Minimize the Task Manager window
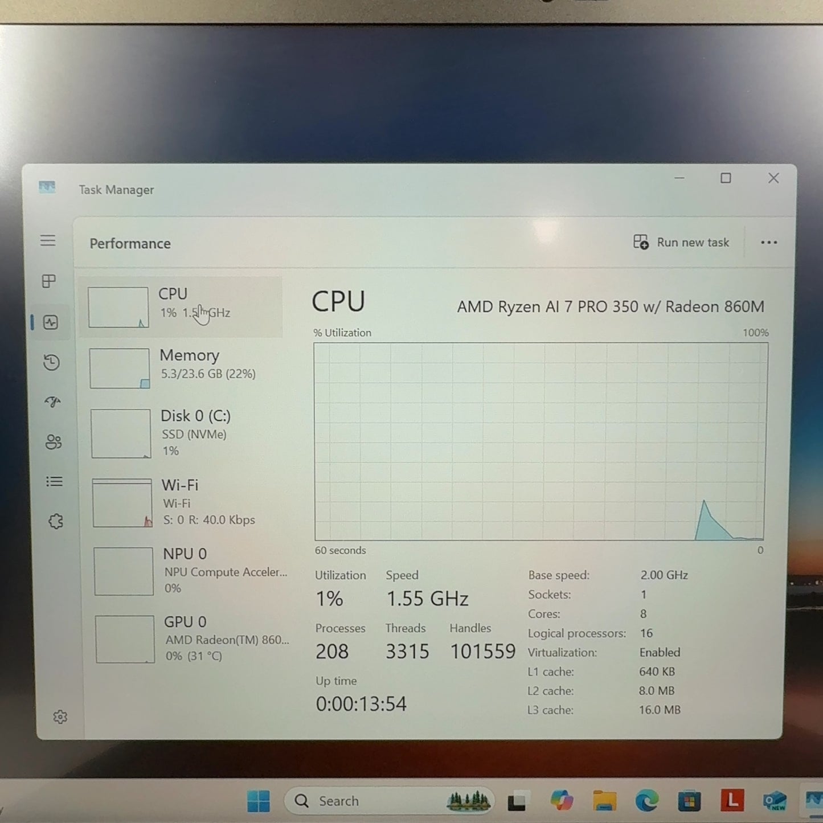Viewport: 823px width, 823px height. point(679,178)
